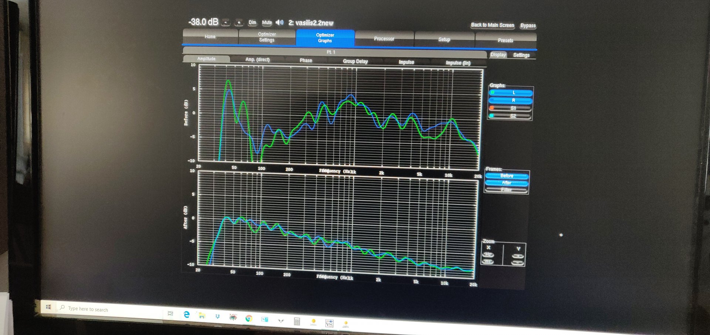View the Group Delay graph

(x=355, y=61)
